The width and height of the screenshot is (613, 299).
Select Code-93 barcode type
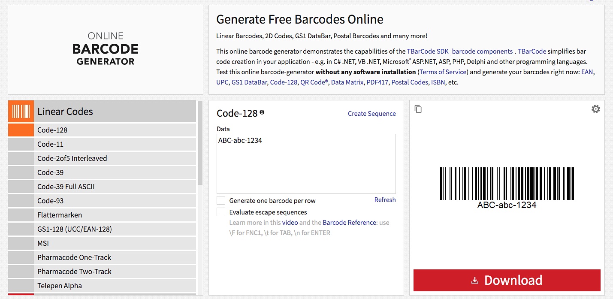(102, 201)
